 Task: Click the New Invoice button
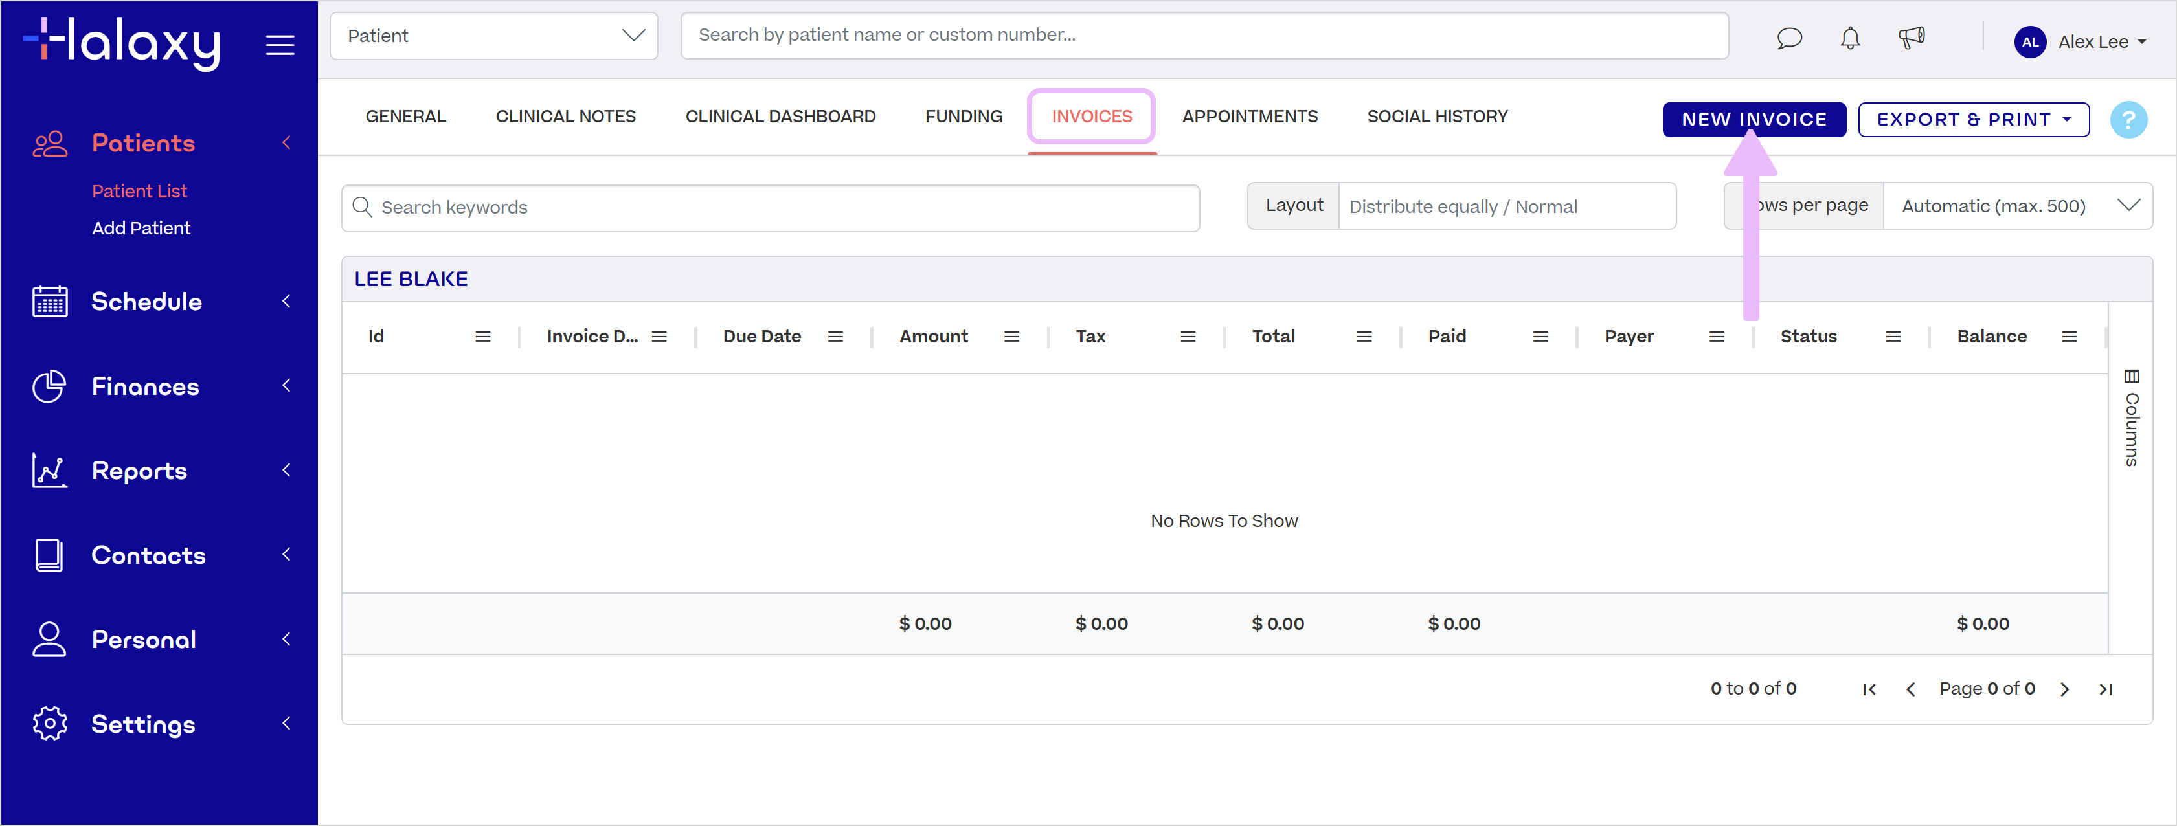tap(1753, 119)
